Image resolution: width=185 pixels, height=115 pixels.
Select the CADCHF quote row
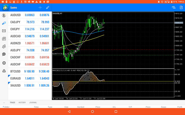pos(30,57)
